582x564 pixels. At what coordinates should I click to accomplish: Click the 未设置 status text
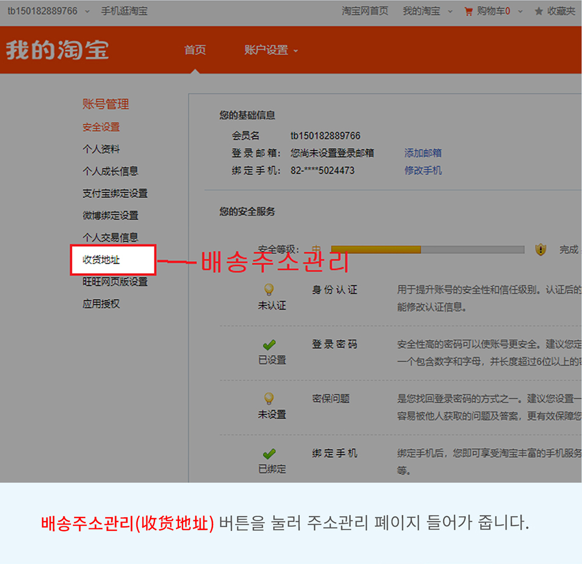pyautogui.click(x=272, y=414)
